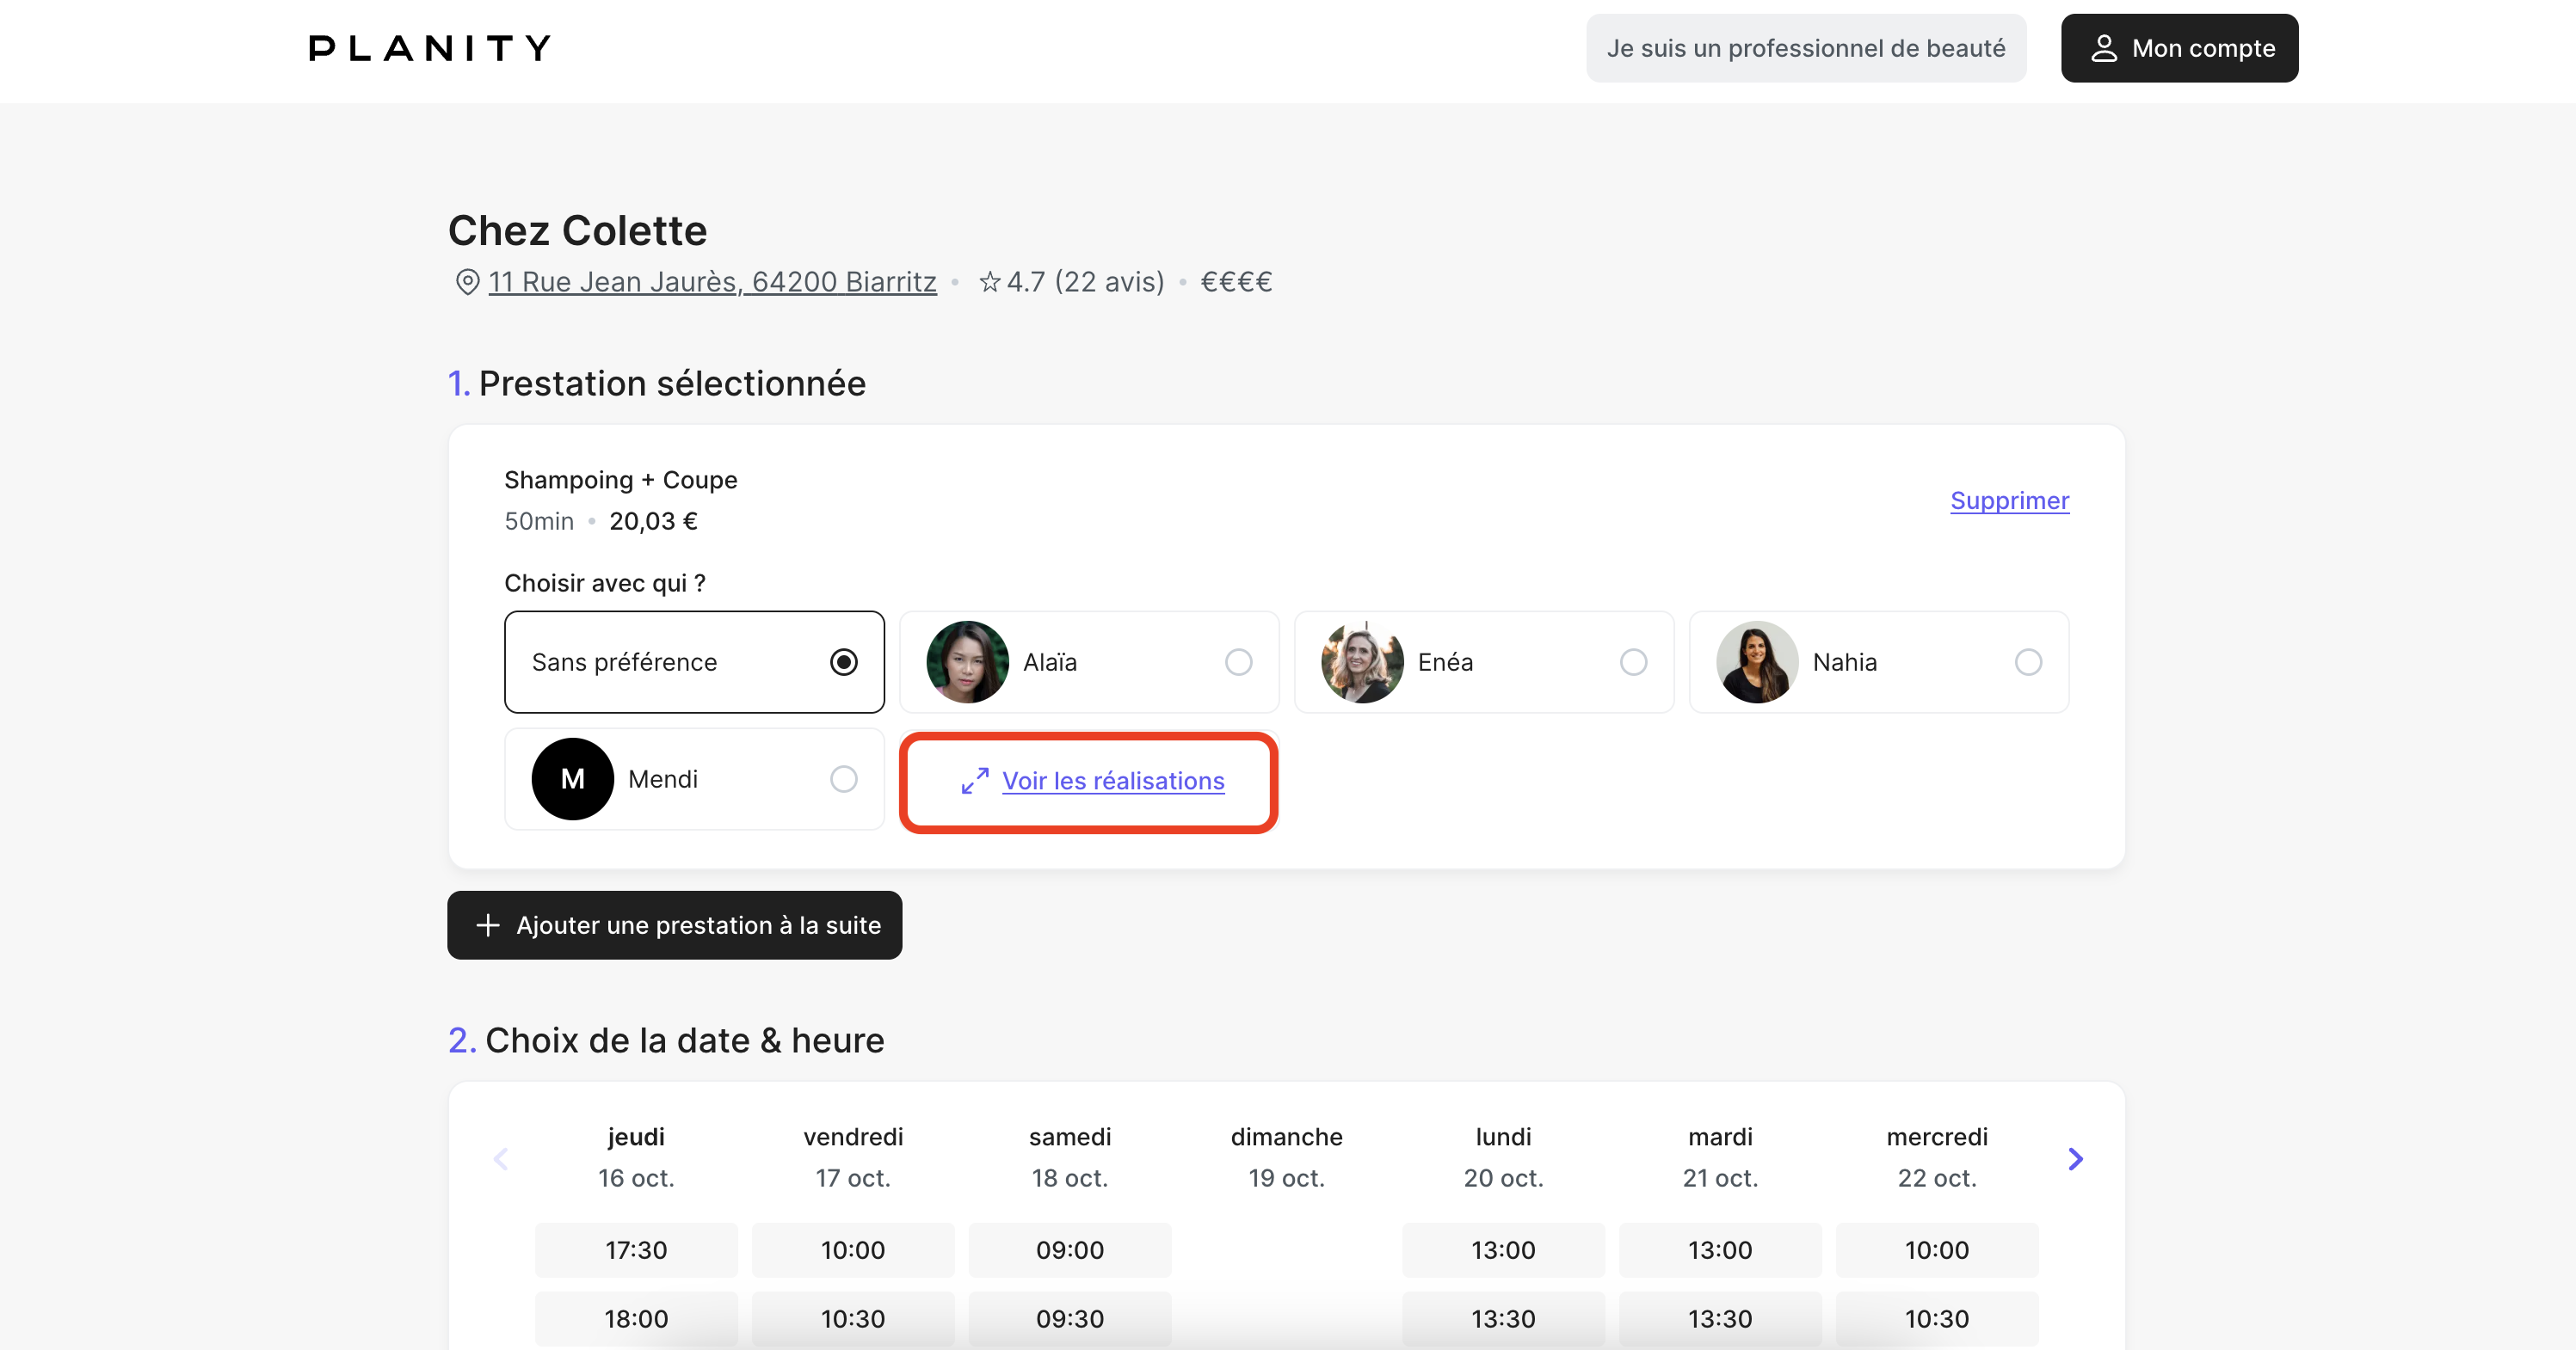The height and width of the screenshot is (1350, 2576).
Task: Click the expand arrows icon for réalisations
Action: click(975, 781)
